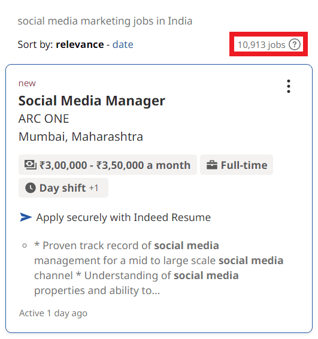Click 'Apply securely with Indeed Resume' text

pos(123,217)
